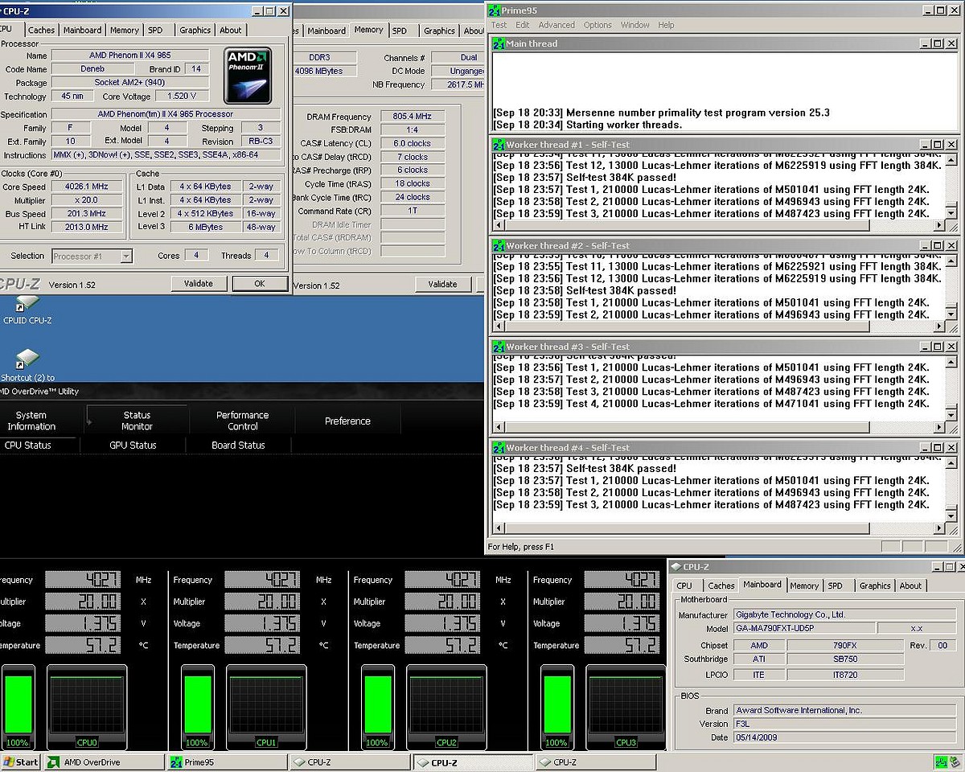This screenshot has height=772, width=965.
Task: Click the 100% load bar beside the CPU1 graph
Action: click(196, 707)
